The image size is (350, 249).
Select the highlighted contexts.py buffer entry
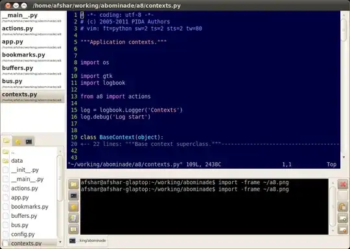click(33, 96)
